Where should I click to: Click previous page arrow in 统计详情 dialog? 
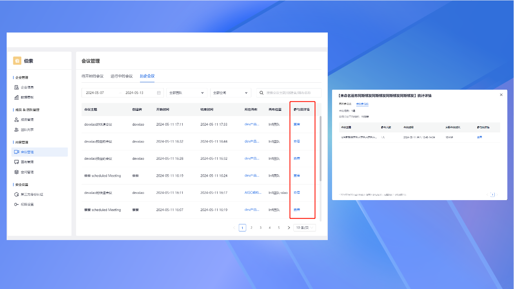(487, 195)
